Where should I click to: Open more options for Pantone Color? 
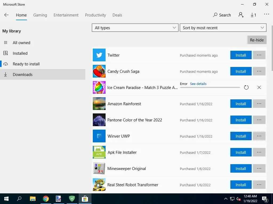(259, 120)
